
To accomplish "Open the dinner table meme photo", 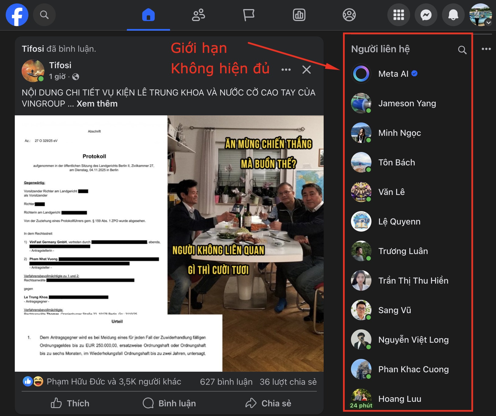I will click(x=246, y=215).
